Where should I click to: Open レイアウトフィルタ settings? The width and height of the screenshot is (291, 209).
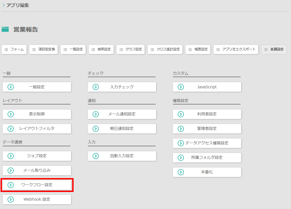point(37,128)
